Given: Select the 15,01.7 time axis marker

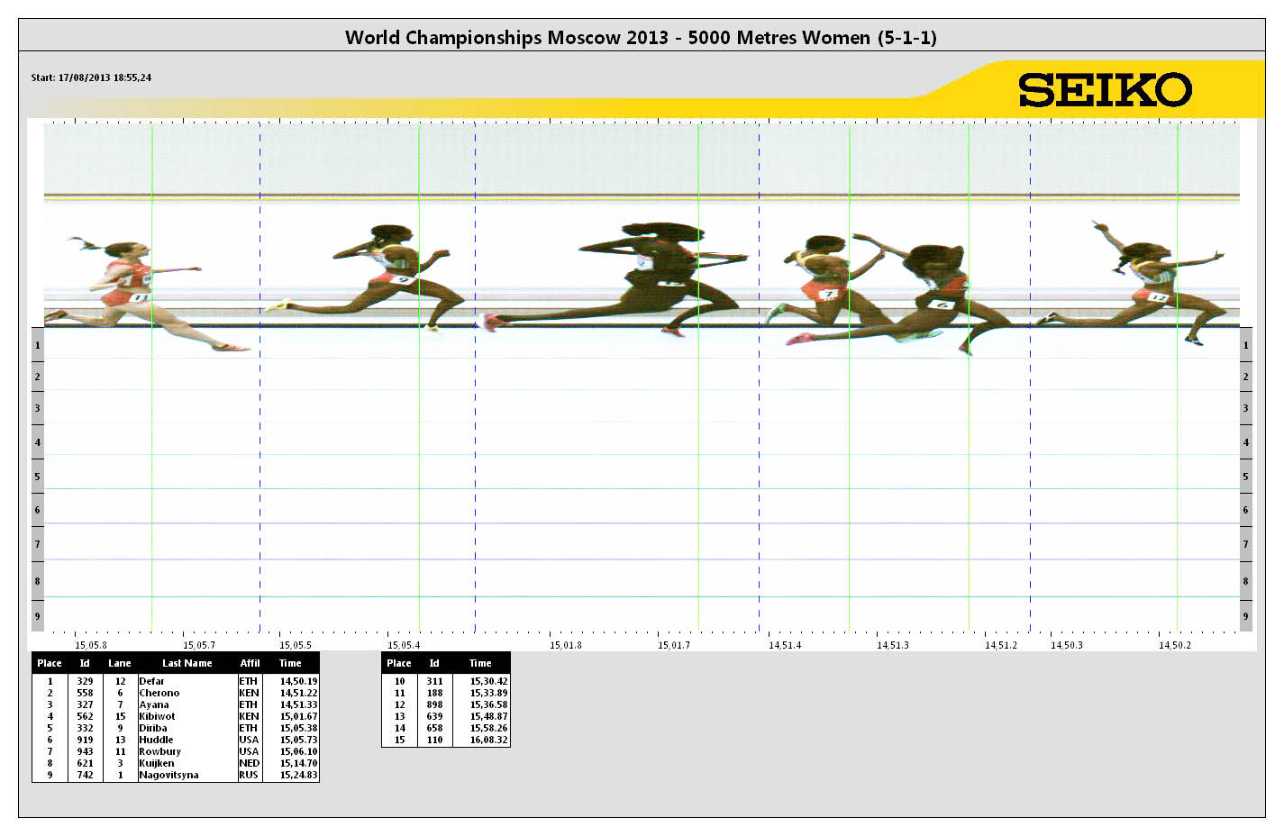Looking at the screenshot, I should pyautogui.click(x=673, y=645).
